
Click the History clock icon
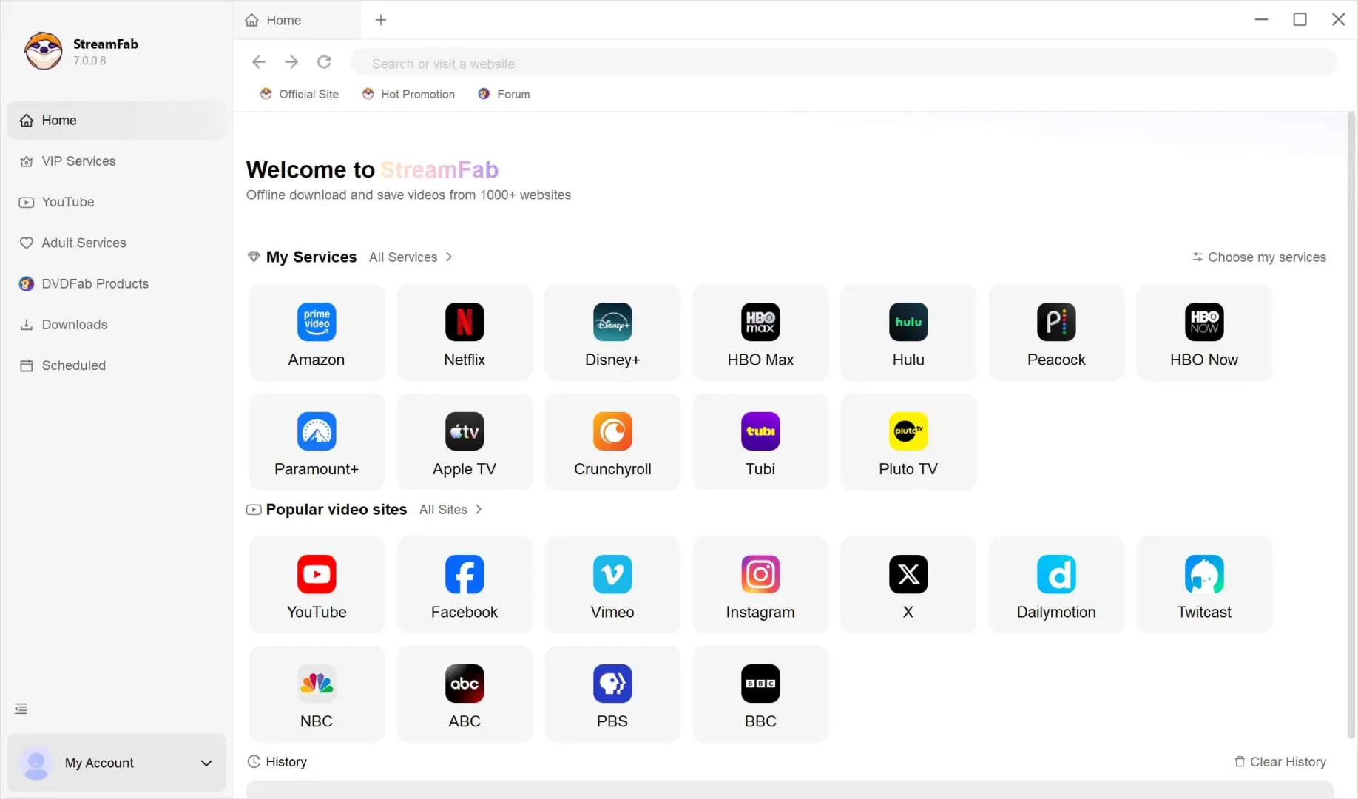click(254, 762)
